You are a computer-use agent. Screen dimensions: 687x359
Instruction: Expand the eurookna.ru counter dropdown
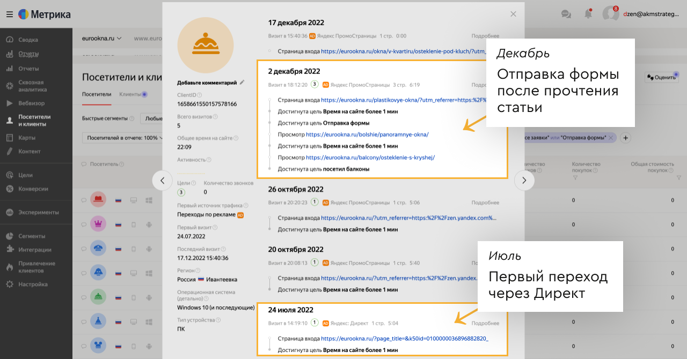coord(102,39)
